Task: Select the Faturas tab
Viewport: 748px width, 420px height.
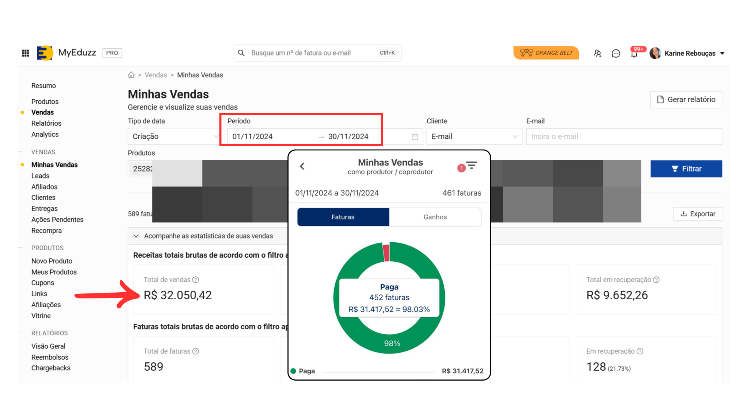Action: point(343,217)
